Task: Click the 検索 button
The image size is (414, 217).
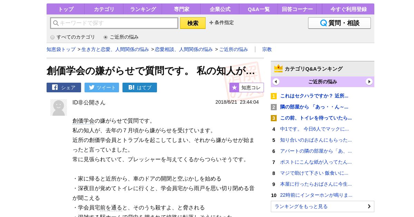Action: pos(193,23)
